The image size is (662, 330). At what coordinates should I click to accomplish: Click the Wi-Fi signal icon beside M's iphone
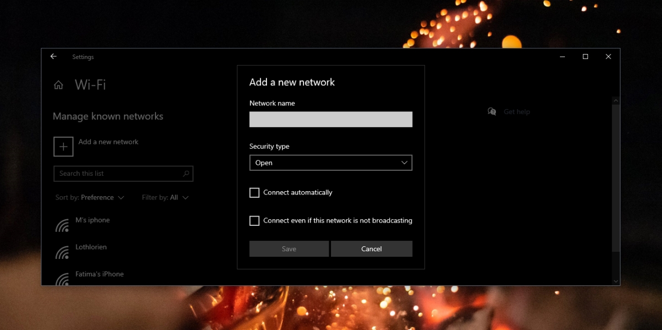(62, 224)
